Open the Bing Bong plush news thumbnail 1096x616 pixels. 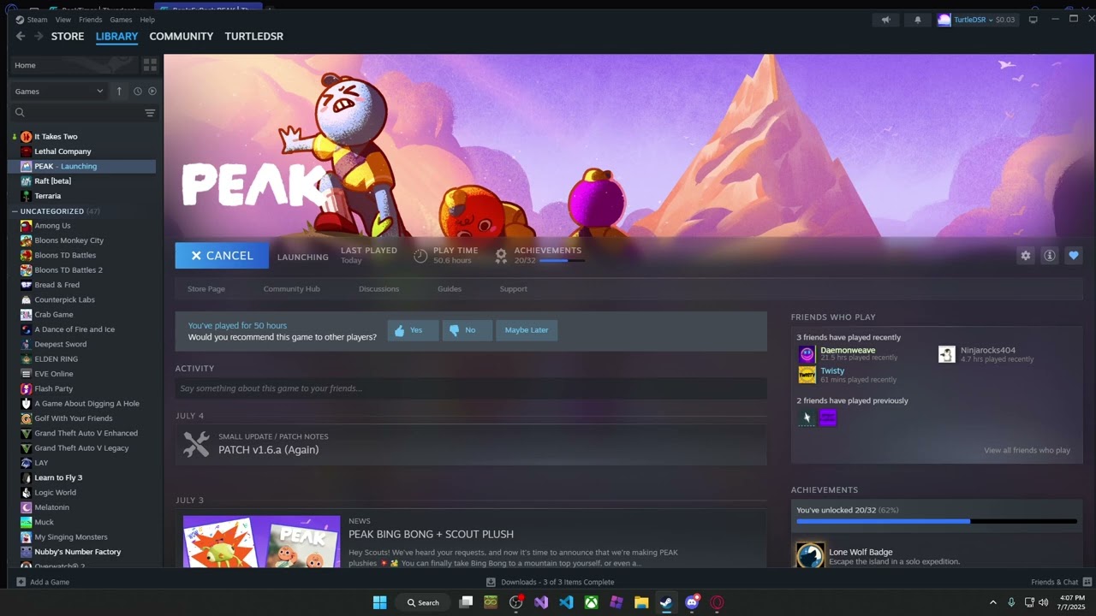261,542
